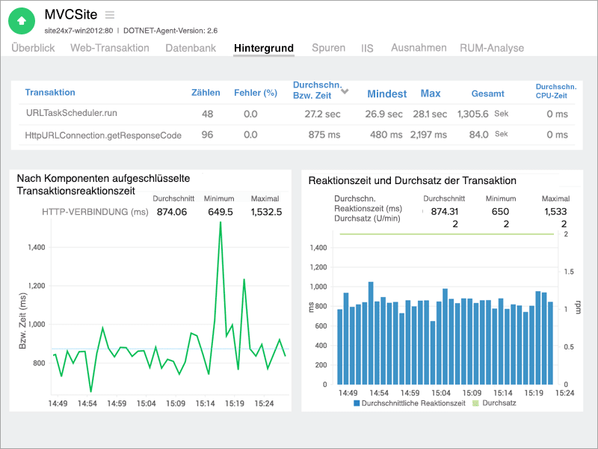Show the Ausnahmen tab
The height and width of the screenshot is (449, 598).
(419, 48)
